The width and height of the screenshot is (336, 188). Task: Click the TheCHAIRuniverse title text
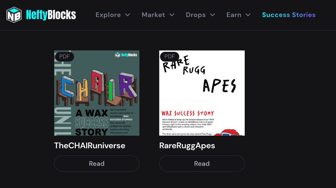(x=90, y=145)
